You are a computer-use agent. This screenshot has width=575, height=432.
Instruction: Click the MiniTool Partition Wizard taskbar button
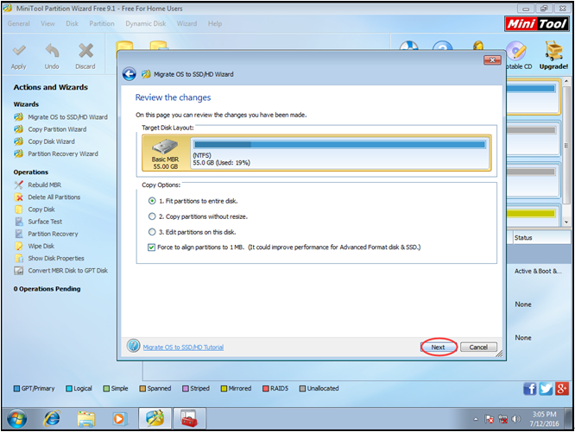click(x=155, y=418)
